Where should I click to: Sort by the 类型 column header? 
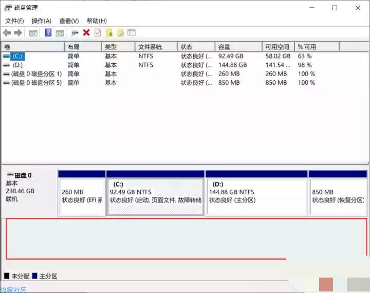point(119,47)
